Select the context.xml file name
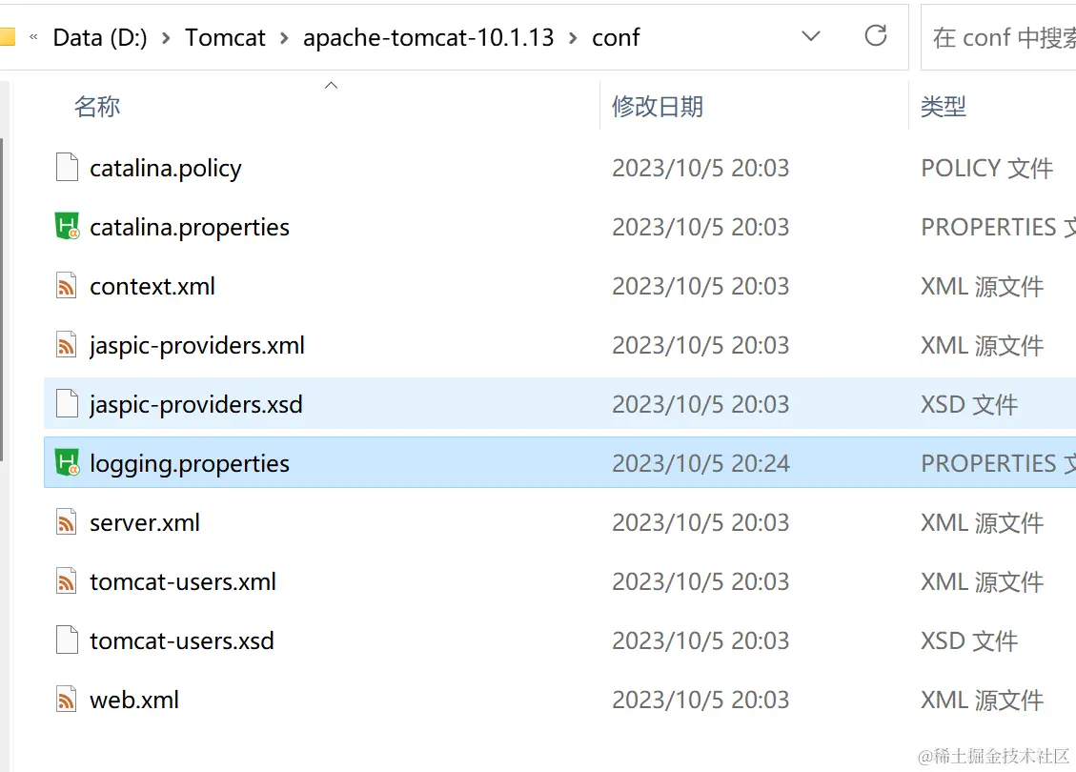 (152, 286)
